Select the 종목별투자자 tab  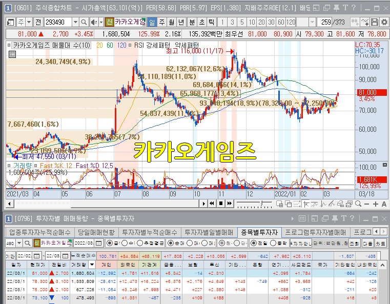(259, 233)
